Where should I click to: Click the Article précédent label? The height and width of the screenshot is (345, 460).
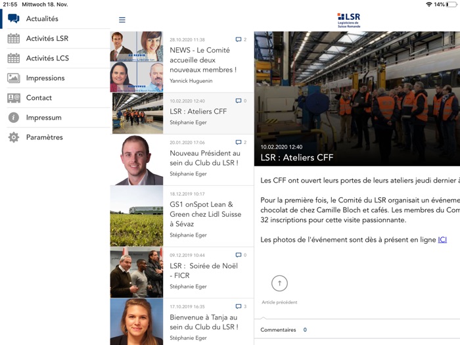click(279, 302)
